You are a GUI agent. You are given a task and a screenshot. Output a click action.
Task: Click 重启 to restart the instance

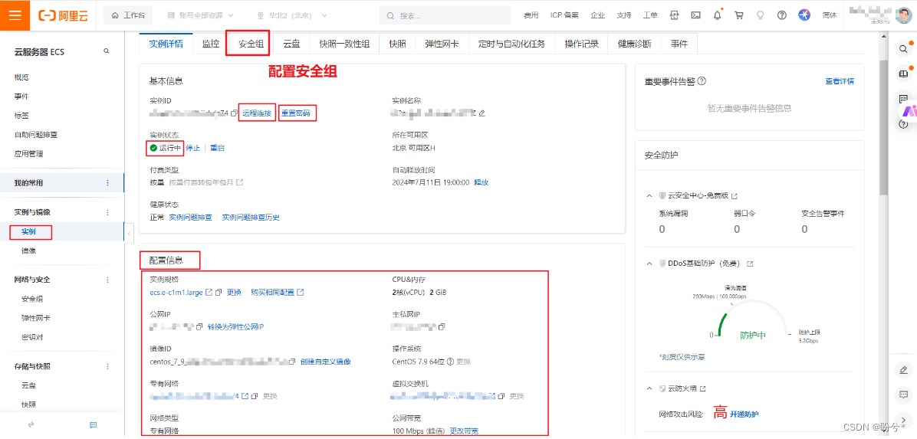pos(218,148)
